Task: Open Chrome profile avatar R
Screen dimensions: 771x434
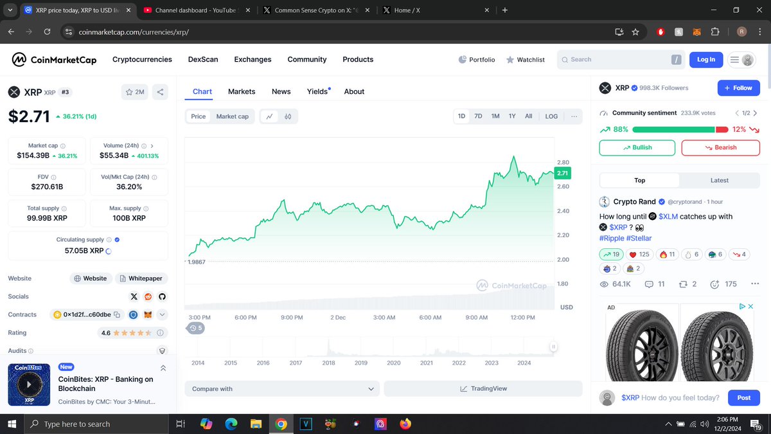Action: tap(741, 32)
